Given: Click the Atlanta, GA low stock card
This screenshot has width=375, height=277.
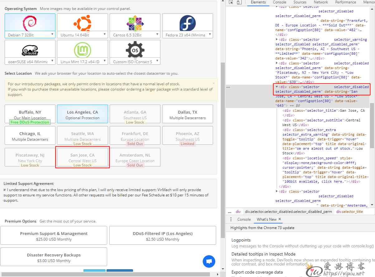Looking at the screenshot, I should [135, 114].
